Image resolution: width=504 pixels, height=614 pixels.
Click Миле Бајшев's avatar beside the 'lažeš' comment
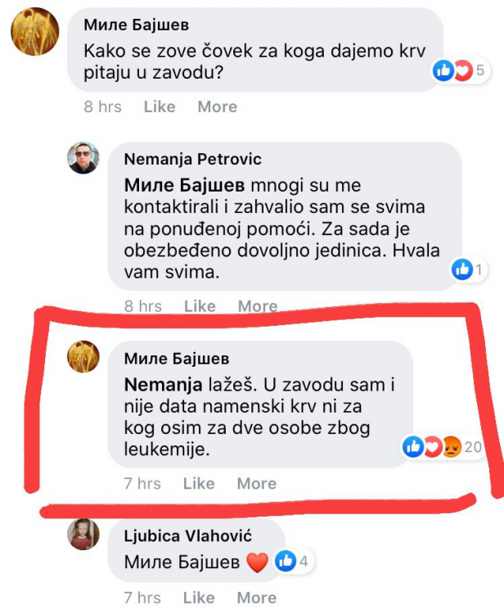coord(83,357)
